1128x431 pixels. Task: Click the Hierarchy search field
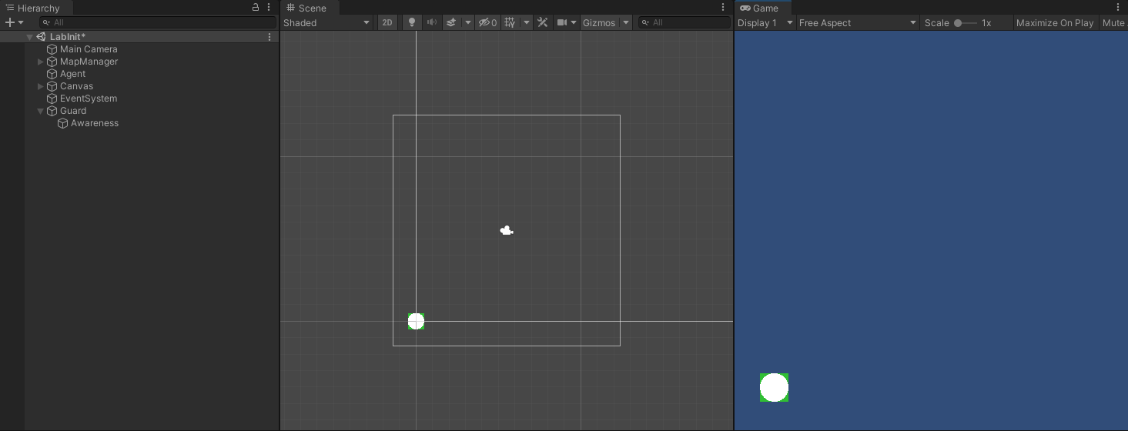157,22
